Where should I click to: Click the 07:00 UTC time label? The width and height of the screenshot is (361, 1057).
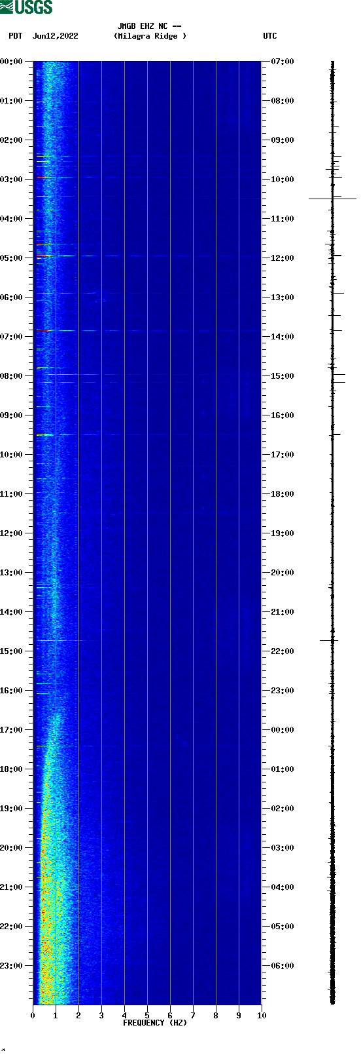point(282,62)
